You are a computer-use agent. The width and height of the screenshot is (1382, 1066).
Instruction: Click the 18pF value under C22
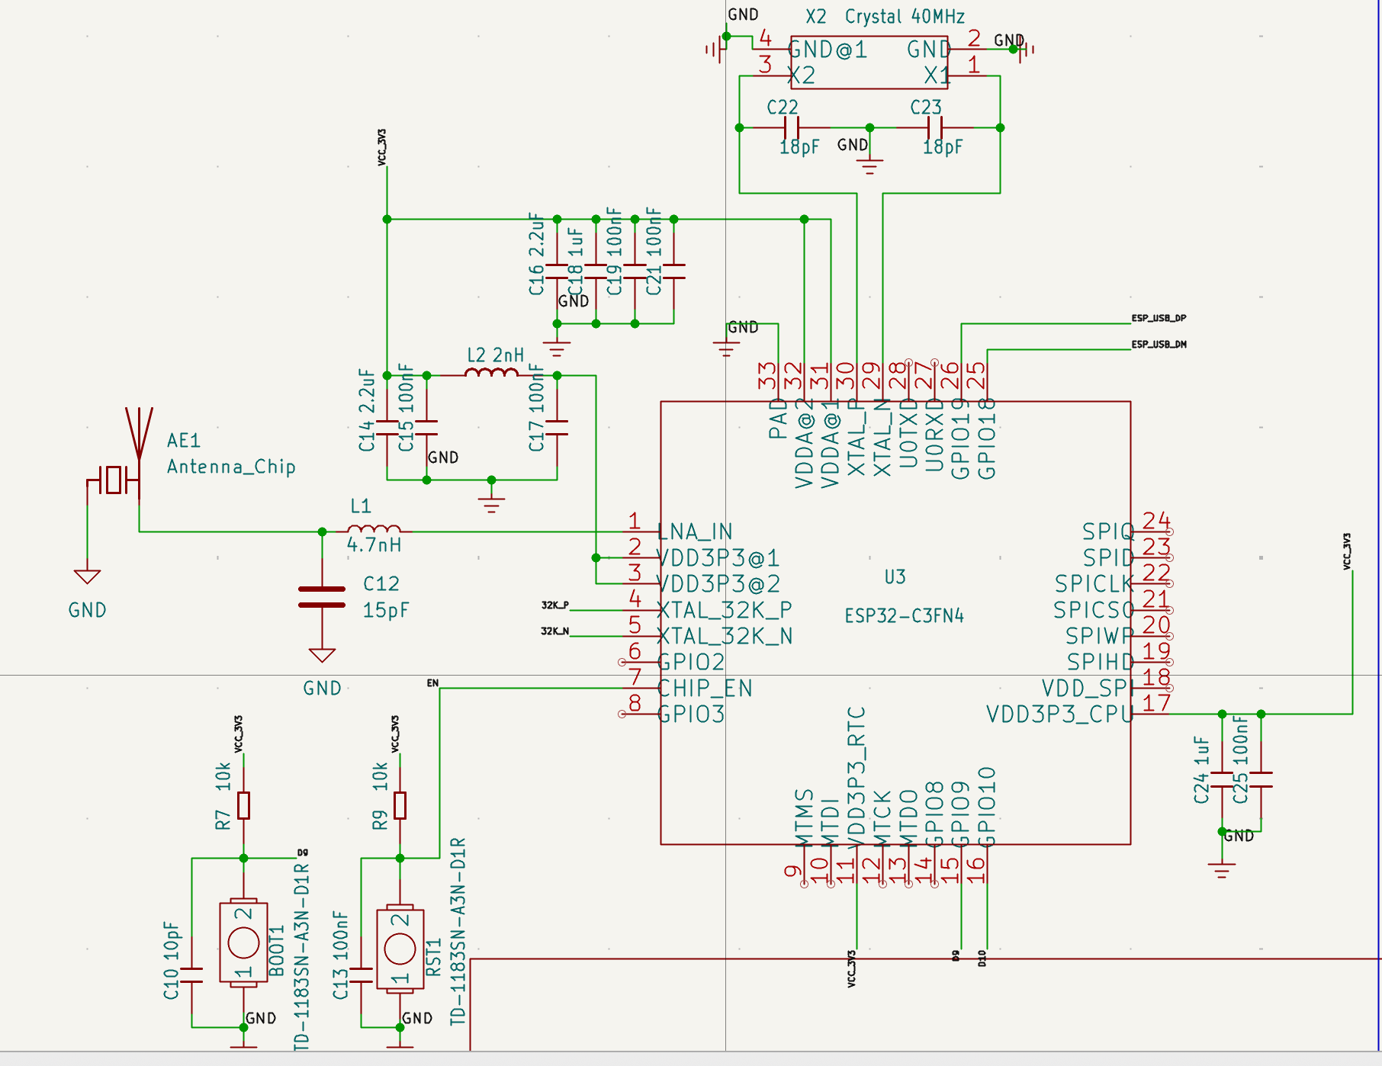click(x=799, y=147)
